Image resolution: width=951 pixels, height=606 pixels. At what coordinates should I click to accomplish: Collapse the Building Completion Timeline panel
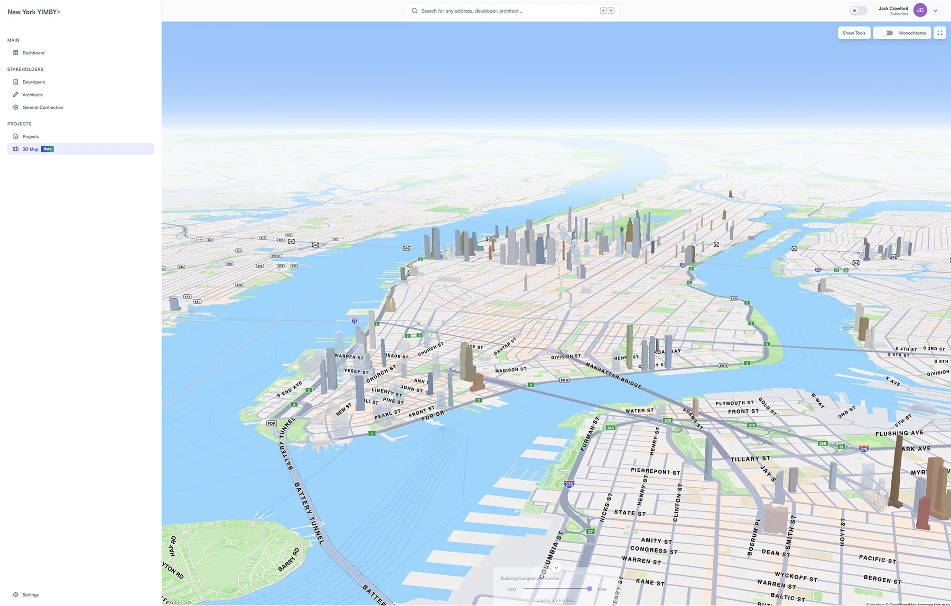[x=556, y=568]
